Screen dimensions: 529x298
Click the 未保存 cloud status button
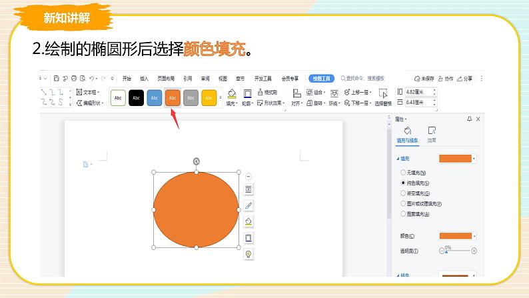[424, 78]
